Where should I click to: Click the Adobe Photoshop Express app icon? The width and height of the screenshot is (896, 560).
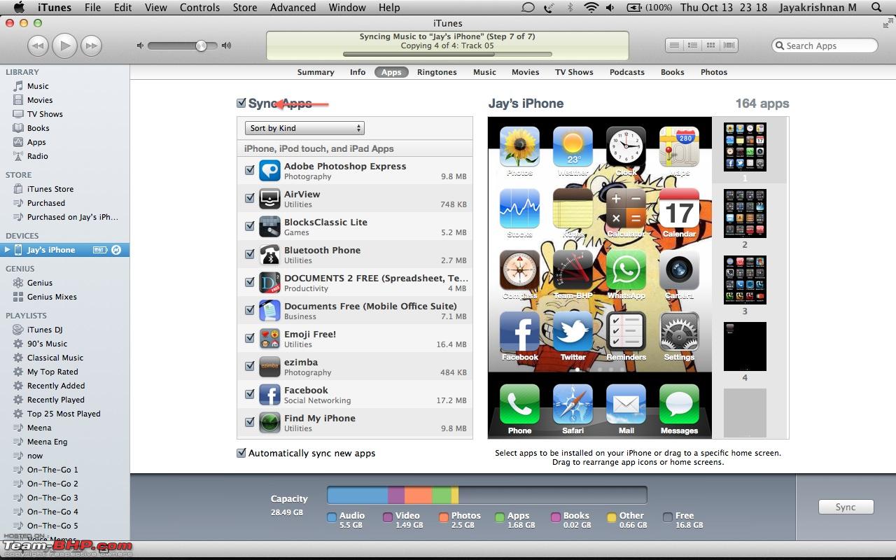click(x=269, y=170)
